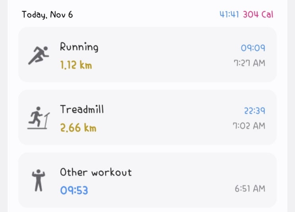The width and height of the screenshot is (295, 212).
Task: Click the 09:53 Other workout duration
Action: (74, 191)
